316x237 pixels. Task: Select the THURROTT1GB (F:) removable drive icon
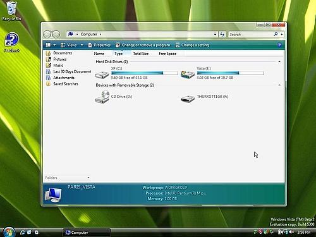(x=188, y=99)
